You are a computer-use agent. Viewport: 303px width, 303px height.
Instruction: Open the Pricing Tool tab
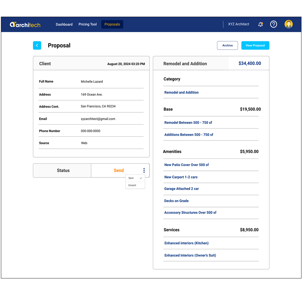point(88,25)
